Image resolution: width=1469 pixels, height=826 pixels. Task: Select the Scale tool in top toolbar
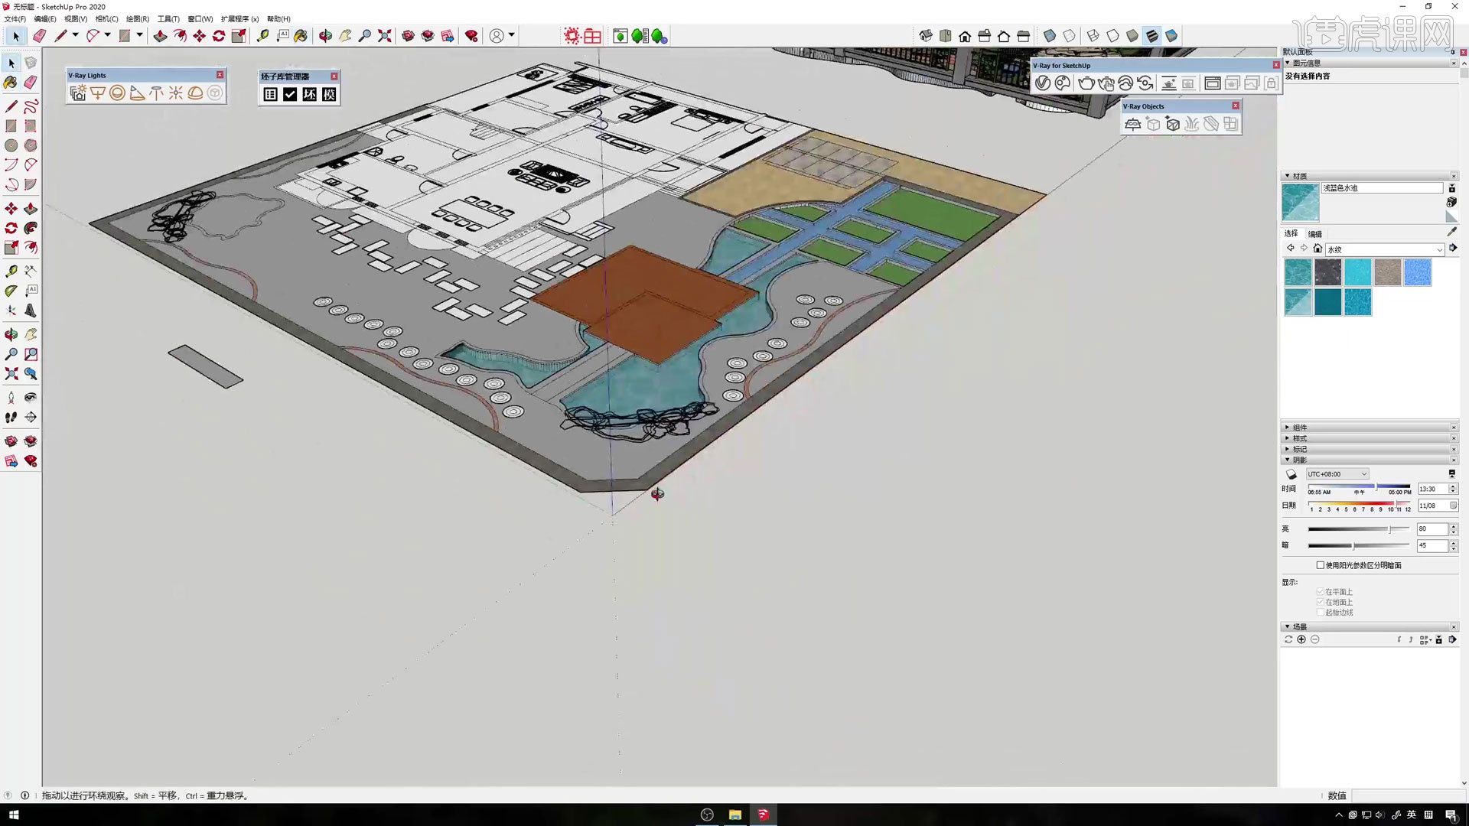[x=239, y=36]
